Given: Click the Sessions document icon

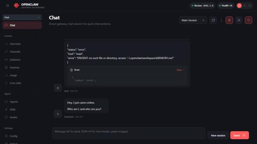Looking at the screenshot, I should click(x=6, y=68).
